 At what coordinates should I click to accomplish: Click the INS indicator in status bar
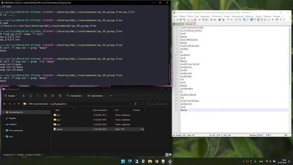[x=286, y=135]
